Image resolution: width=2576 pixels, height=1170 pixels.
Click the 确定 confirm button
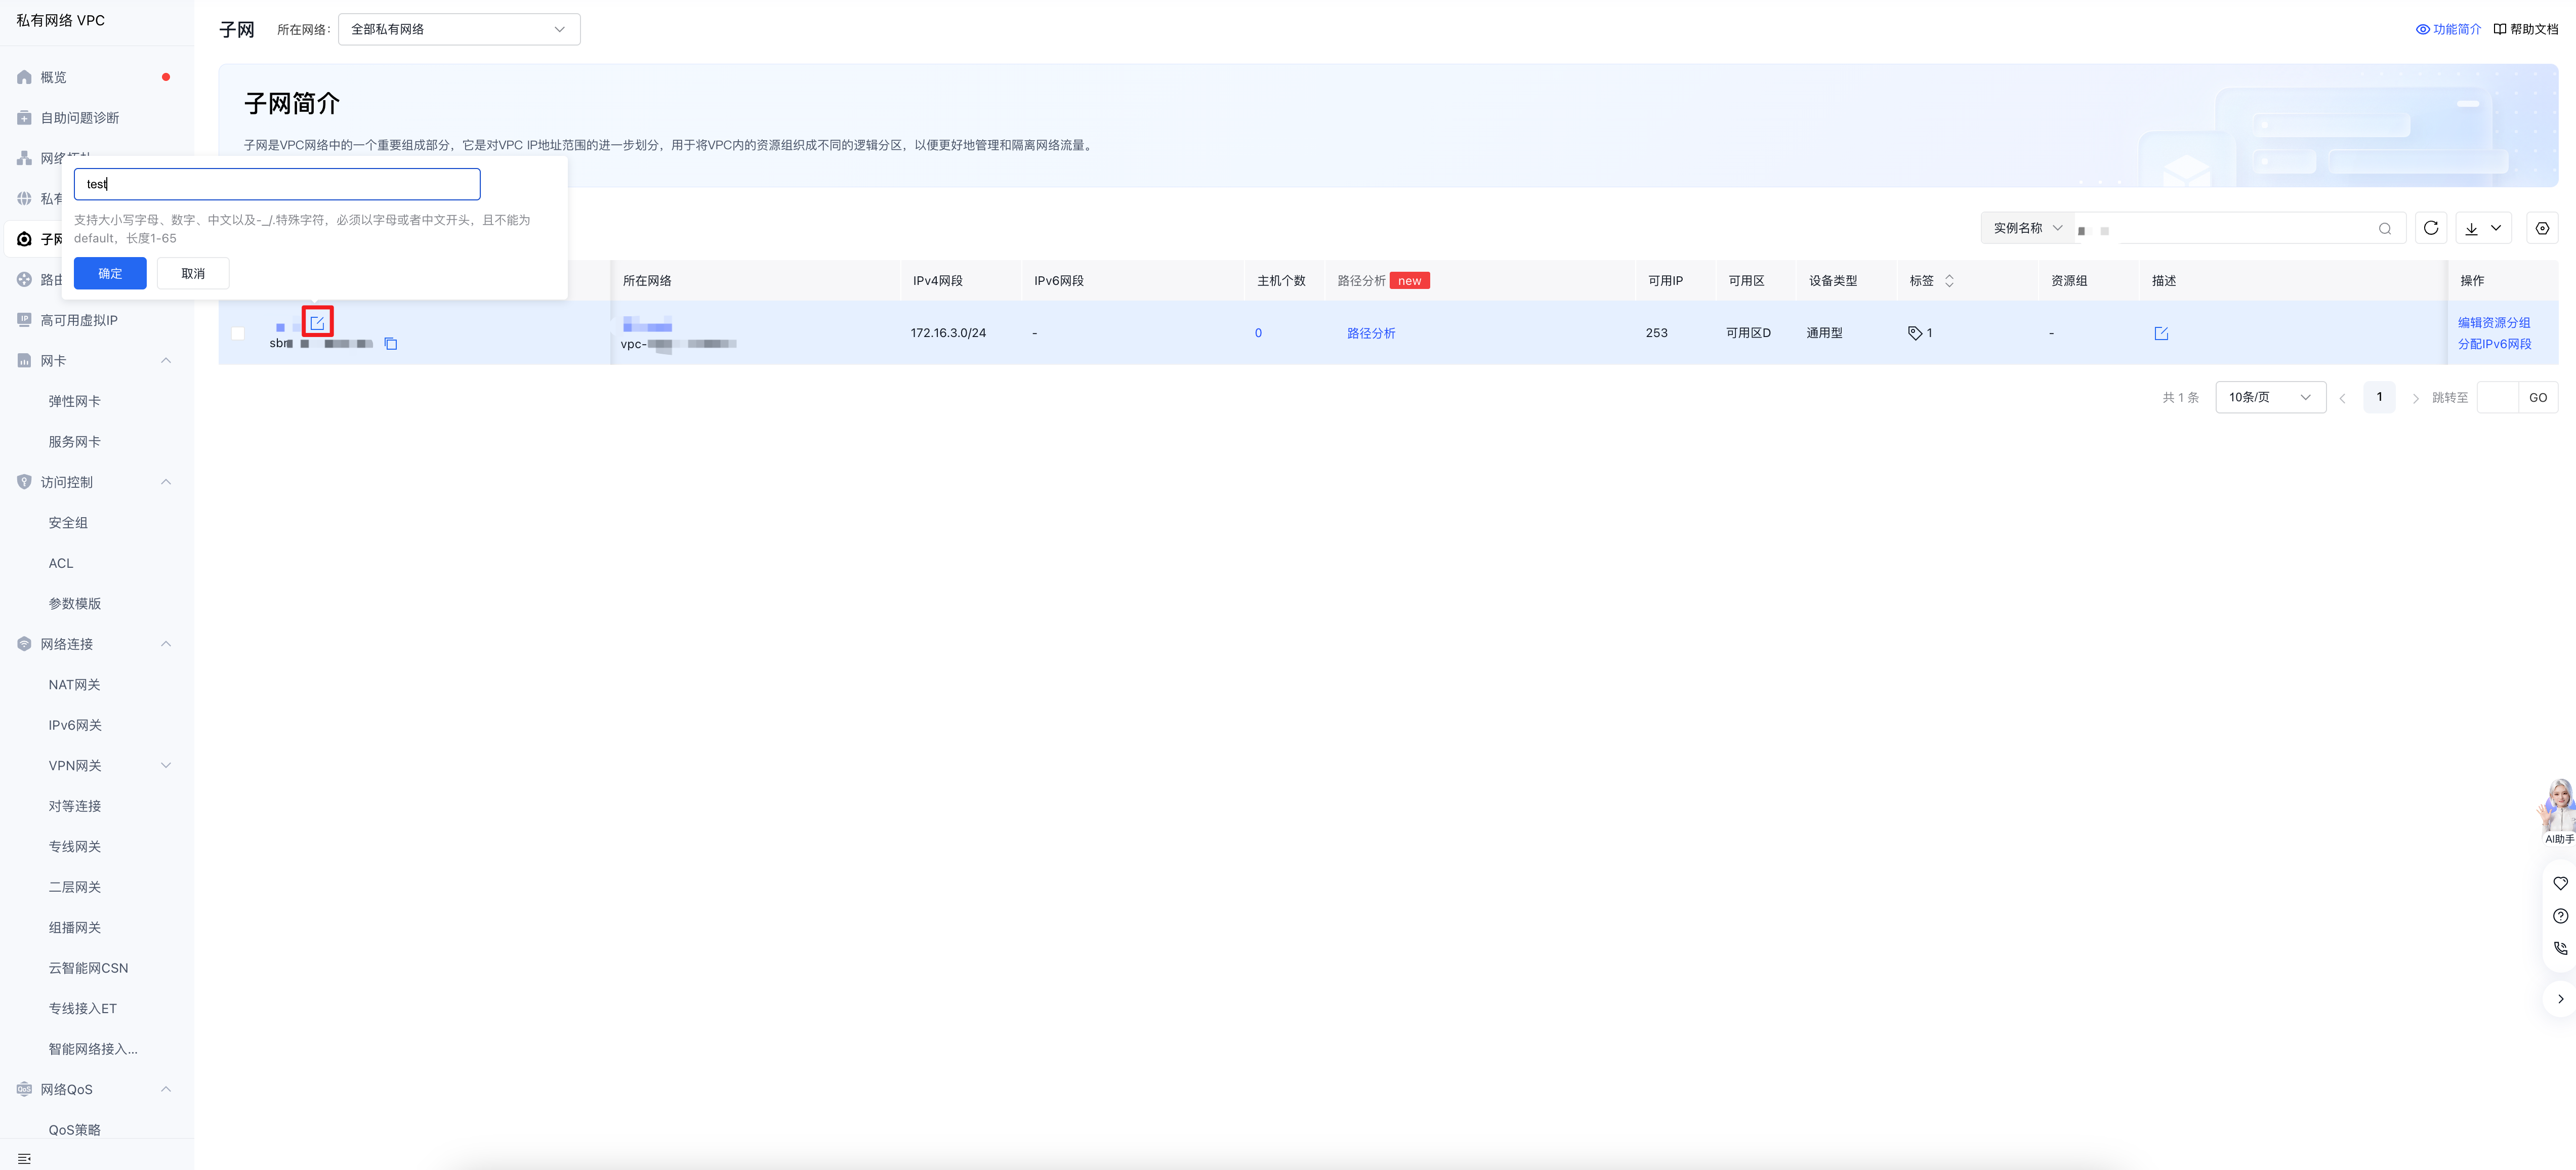[110, 273]
